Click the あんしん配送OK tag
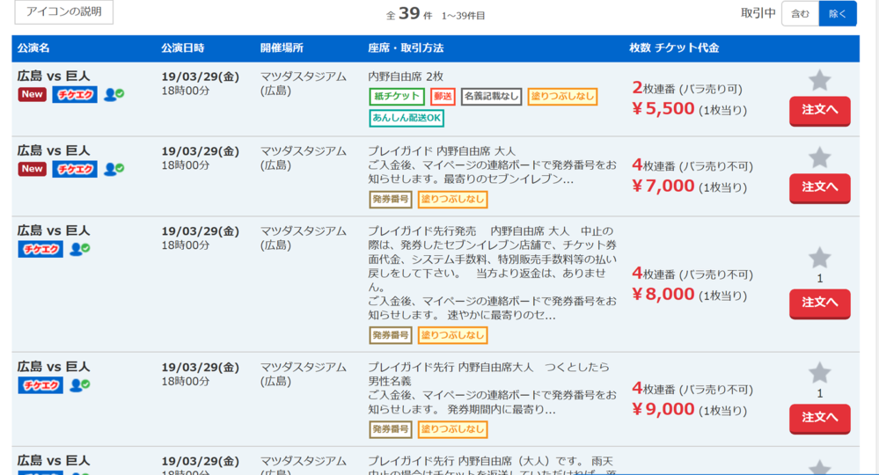 point(407,118)
